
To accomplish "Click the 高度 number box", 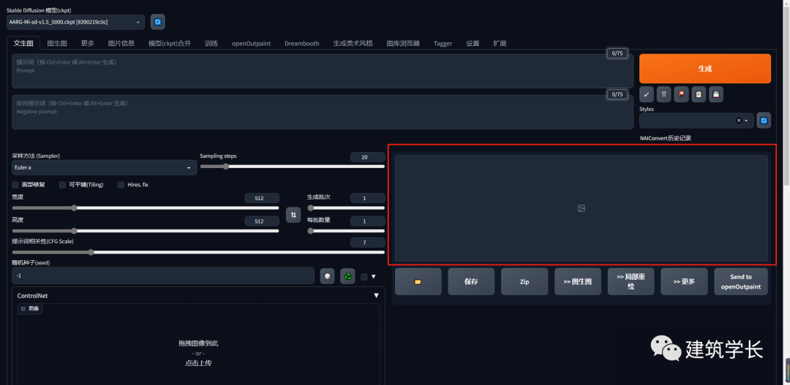I will click(262, 221).
